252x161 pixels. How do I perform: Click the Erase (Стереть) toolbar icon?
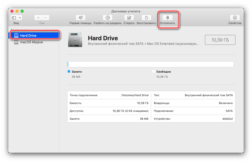point(129,18)
